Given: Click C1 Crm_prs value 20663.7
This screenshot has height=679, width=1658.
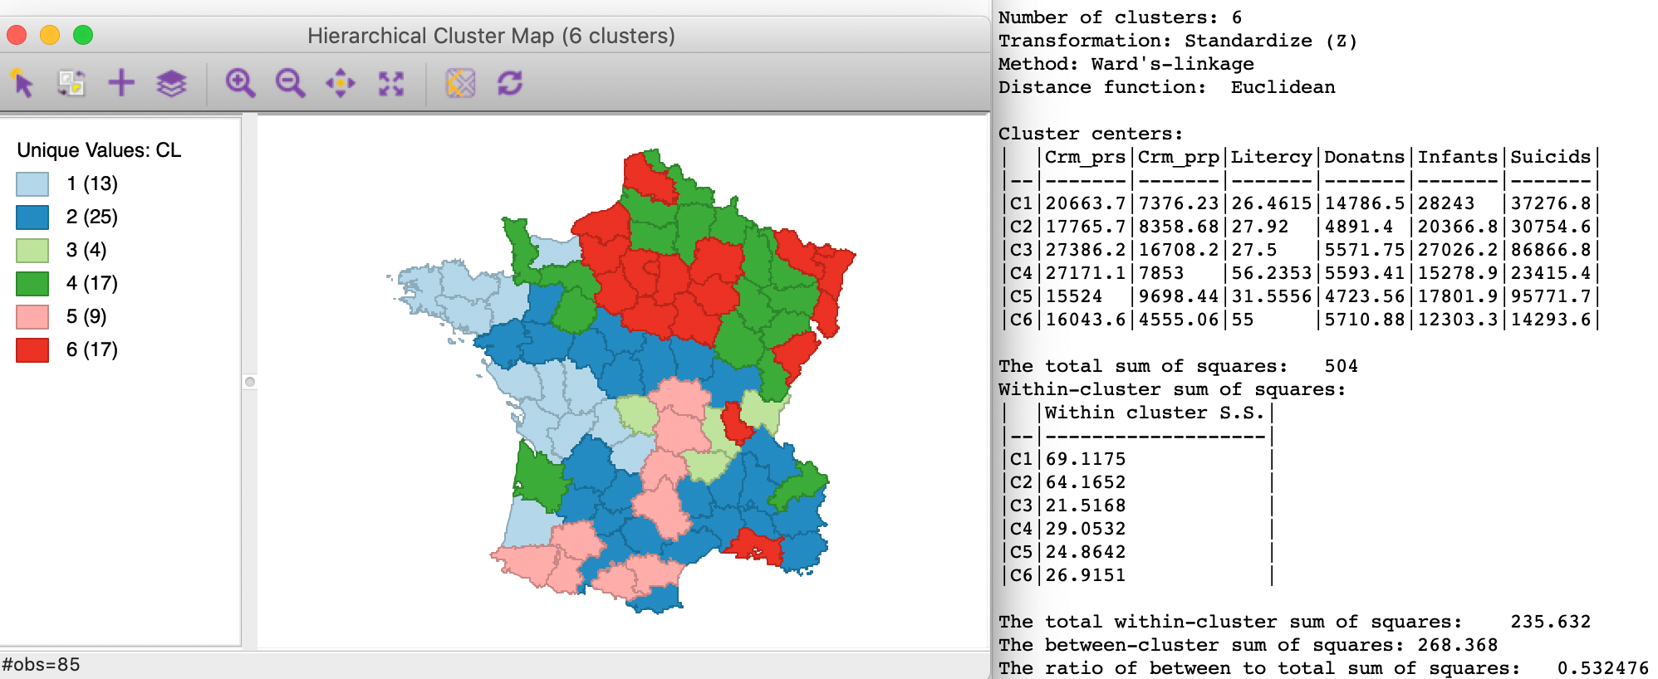Looking at the screenshot, I should 1085,203.
